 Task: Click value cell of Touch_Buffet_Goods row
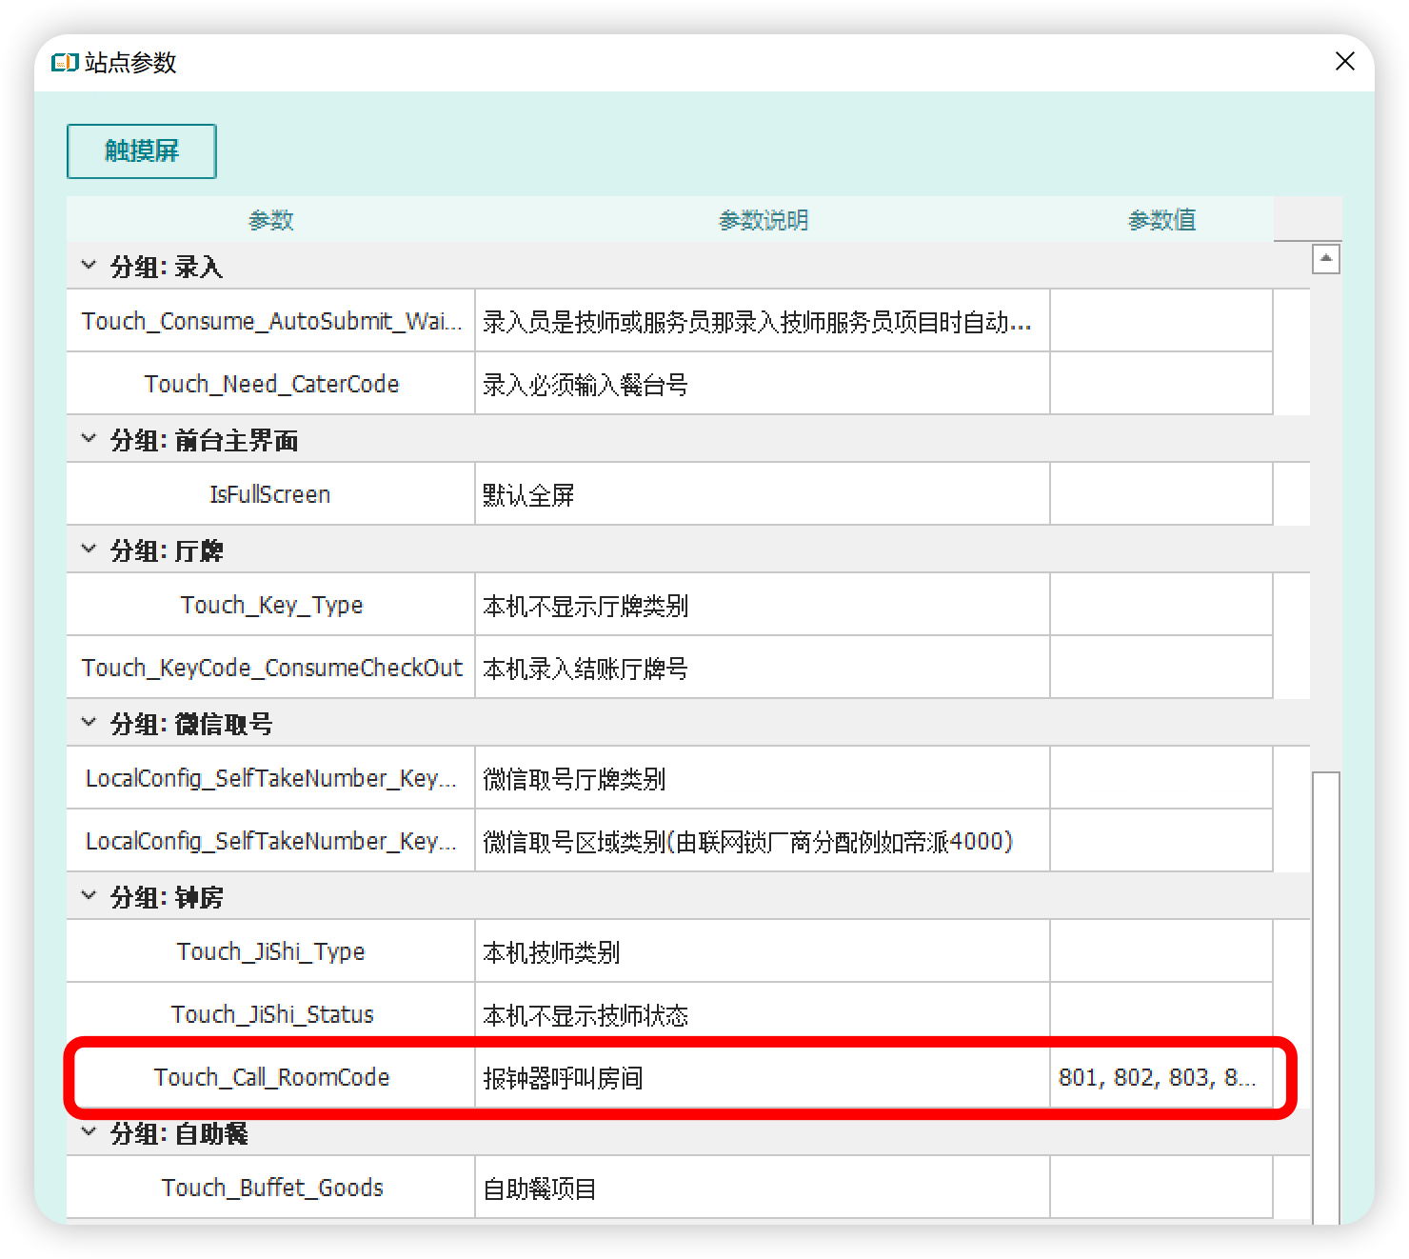pyautogui.click(x=1161, y=1188)
